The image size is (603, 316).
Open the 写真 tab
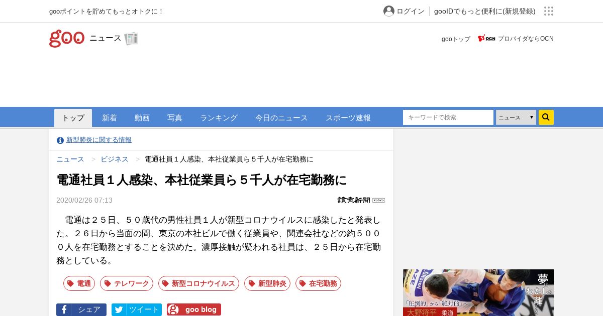(x=175, y=118)
